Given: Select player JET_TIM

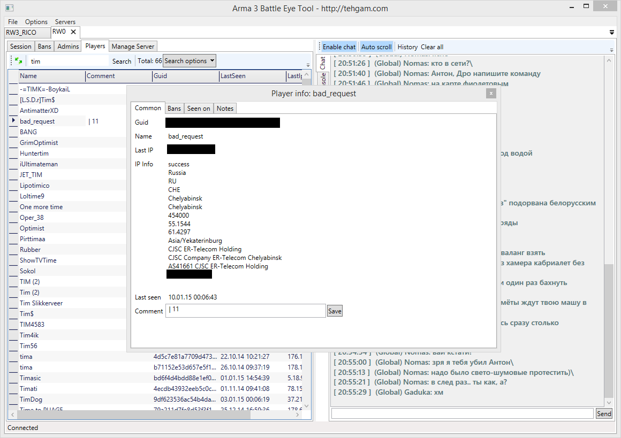Looking at the screenshot, I should 31,174.
